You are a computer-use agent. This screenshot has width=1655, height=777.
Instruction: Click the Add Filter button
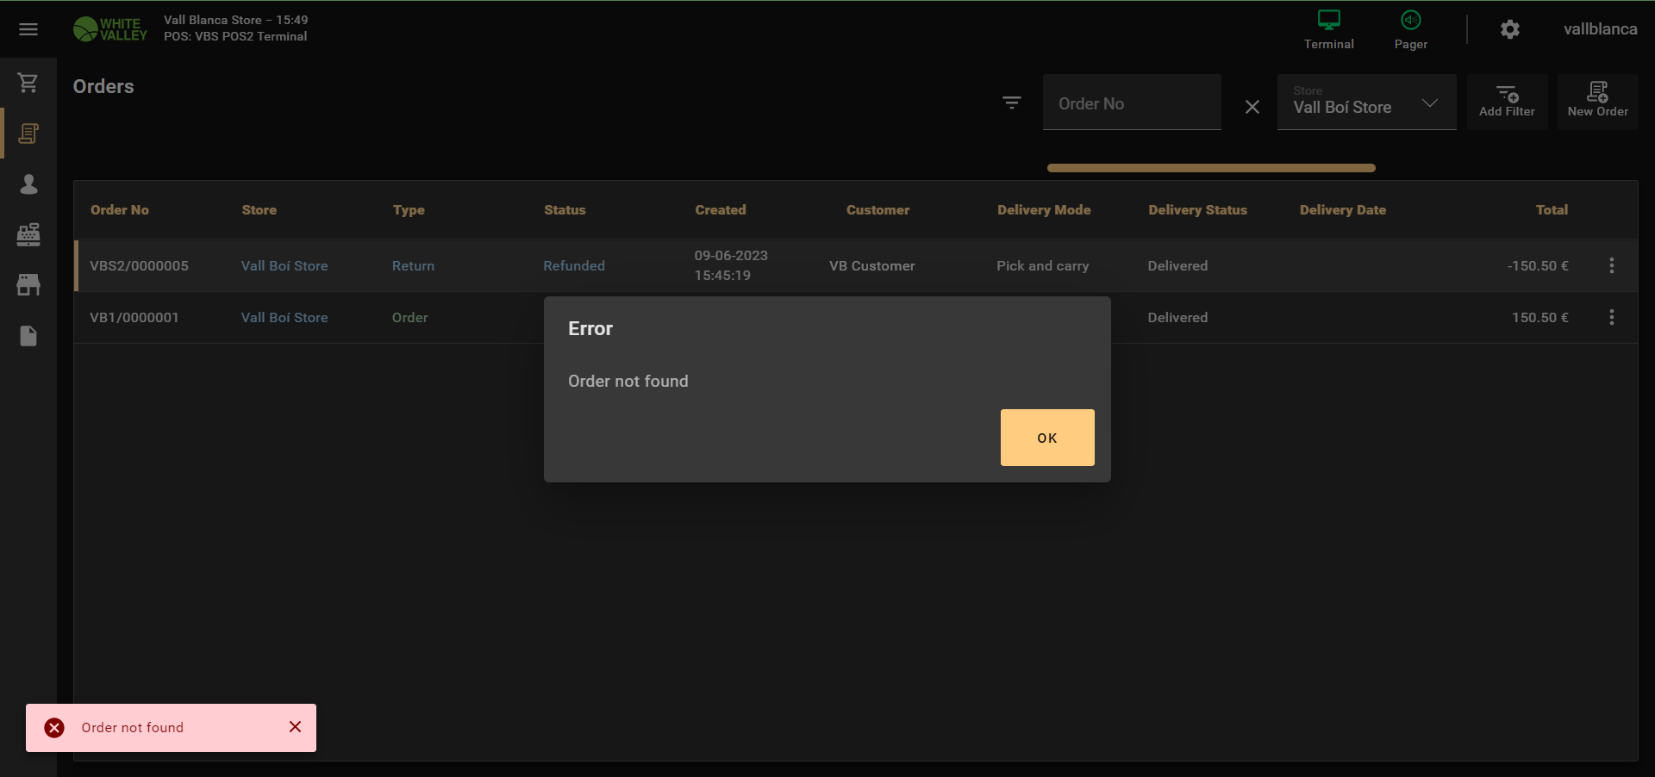[1507, 102]
